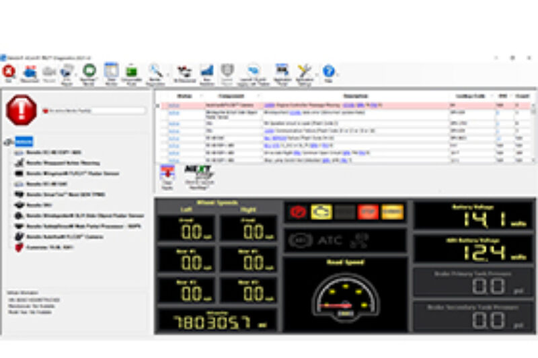Select the Bendix Wingman Active Steering tree item

tap(63, 163)
